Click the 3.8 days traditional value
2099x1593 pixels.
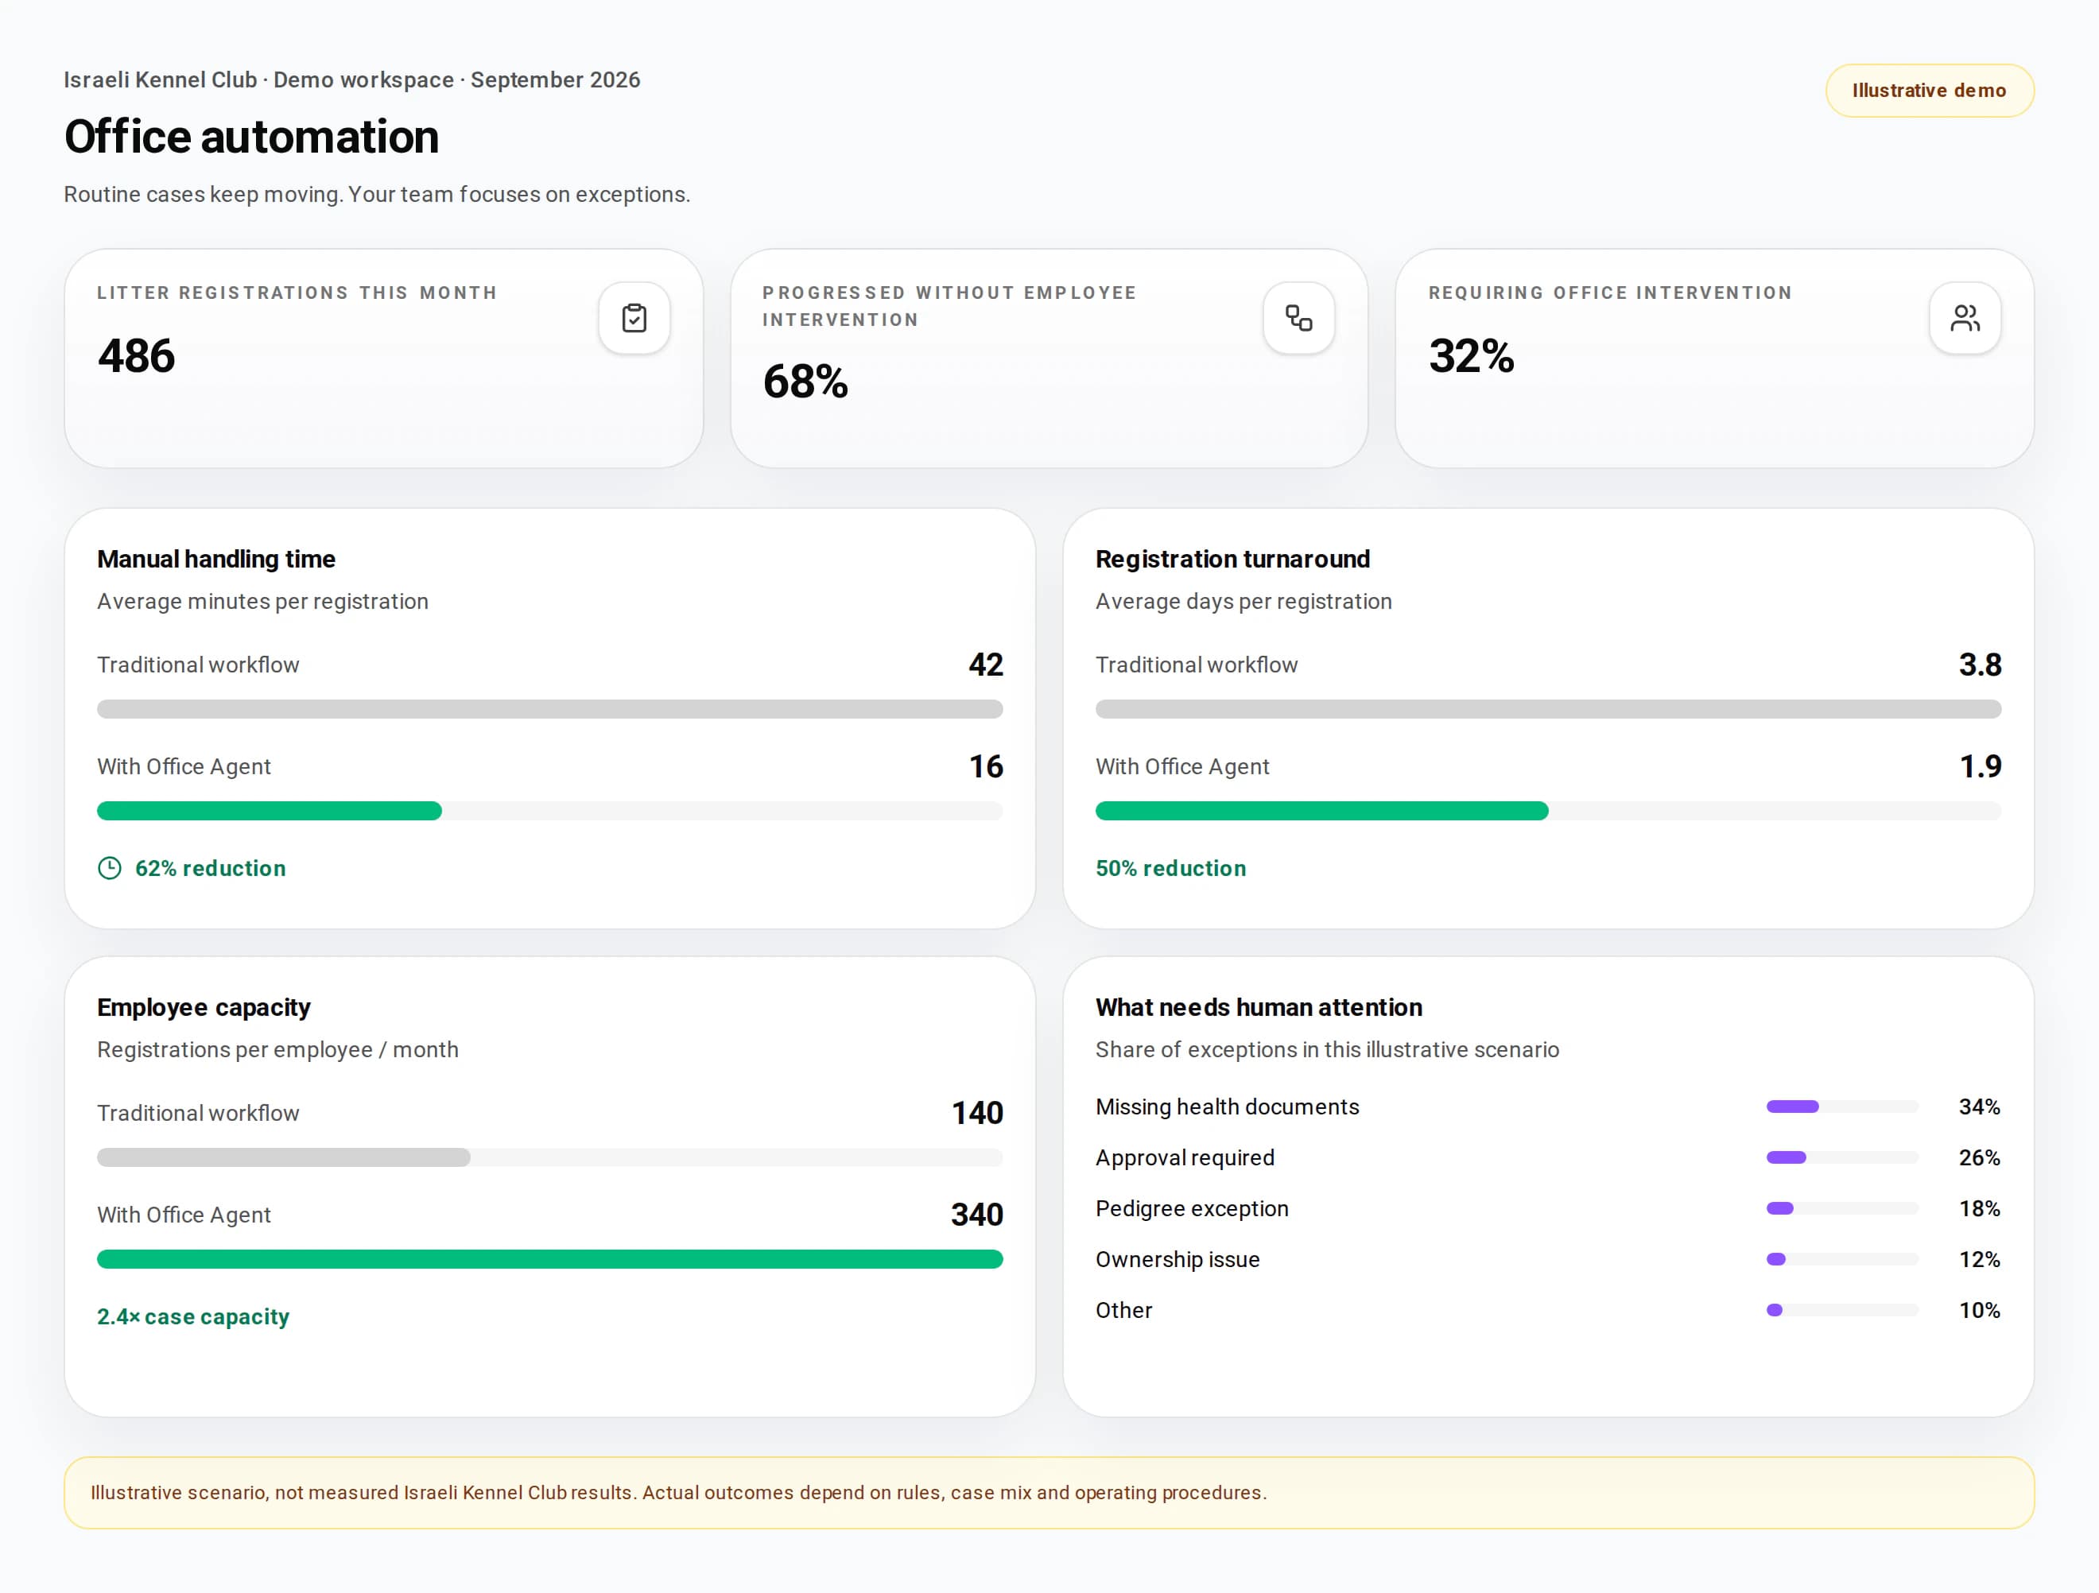tap(1980, 664)
